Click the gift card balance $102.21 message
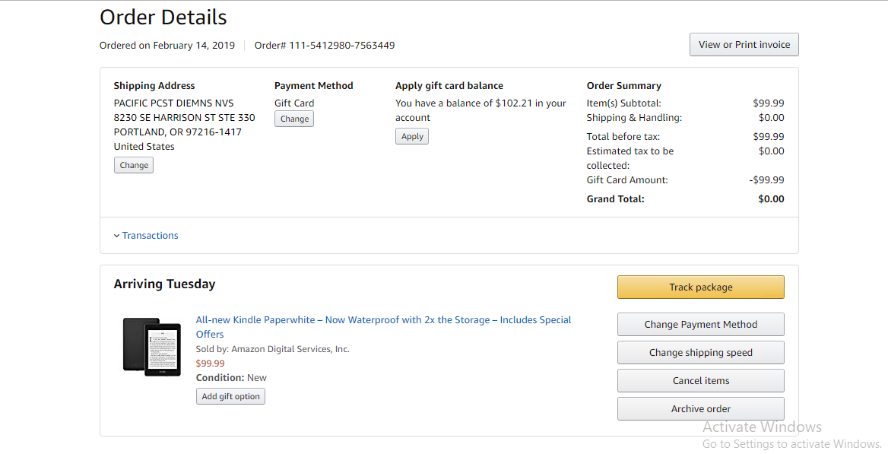 (480, 110)
